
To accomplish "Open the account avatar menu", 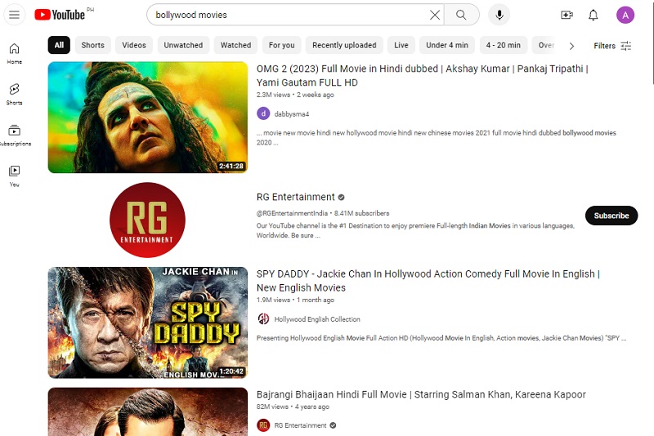I will point(625,15).
